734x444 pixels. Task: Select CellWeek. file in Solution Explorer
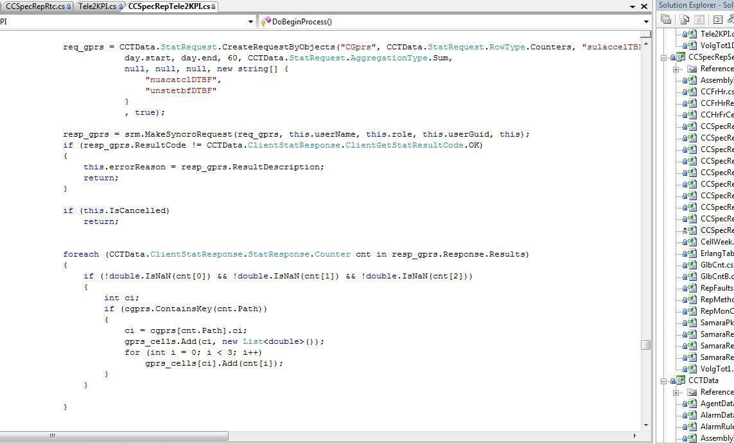tap(717, 242)
